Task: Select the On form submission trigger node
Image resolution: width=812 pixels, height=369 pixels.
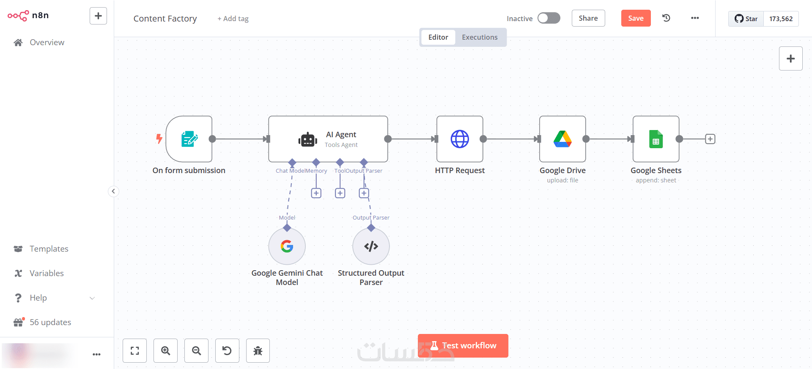Action: tap(189, 139)
